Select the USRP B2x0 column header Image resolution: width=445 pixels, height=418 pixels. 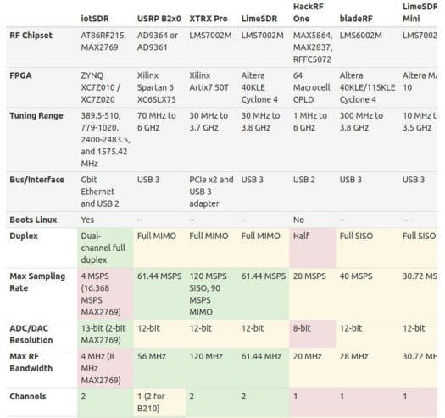pyautogui.click(x=159, y=19)
